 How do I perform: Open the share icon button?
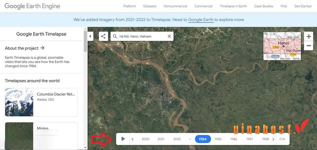[103, 36]
